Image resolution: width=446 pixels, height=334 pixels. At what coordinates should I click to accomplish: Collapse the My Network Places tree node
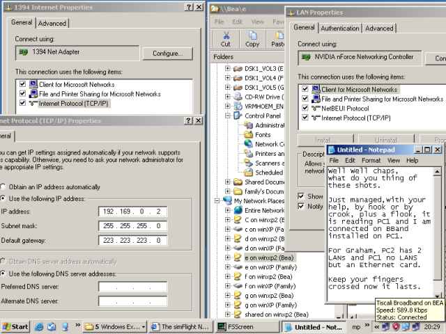(x=217, y=200)
